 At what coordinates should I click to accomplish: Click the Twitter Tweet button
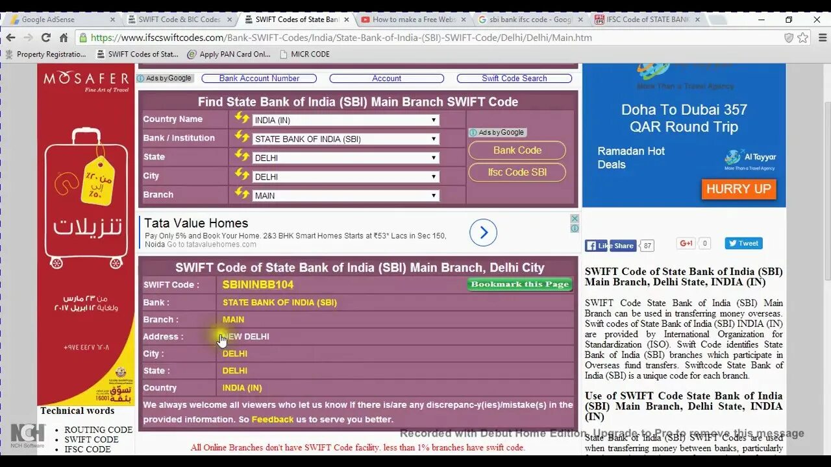tap(743, 243)
